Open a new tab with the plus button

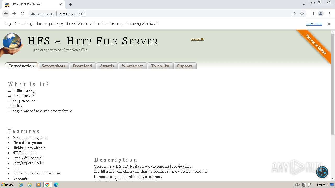click(71, 4)
